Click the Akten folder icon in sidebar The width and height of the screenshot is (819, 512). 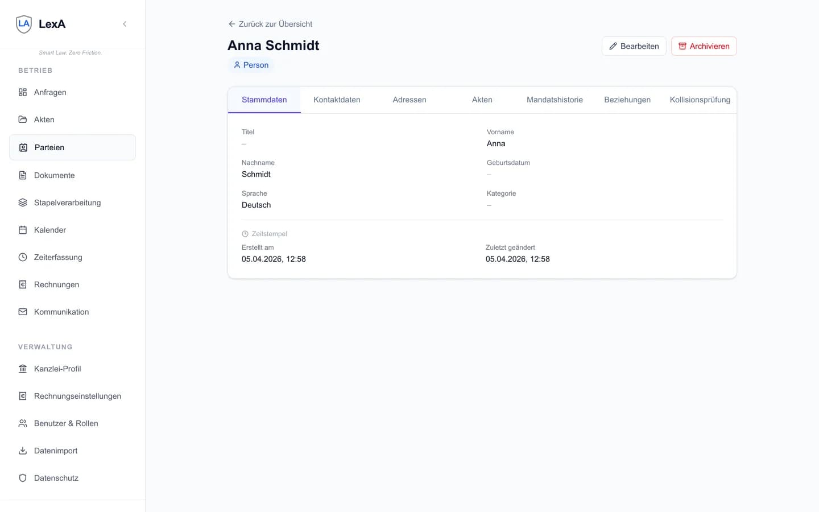[x=23, y=119]
